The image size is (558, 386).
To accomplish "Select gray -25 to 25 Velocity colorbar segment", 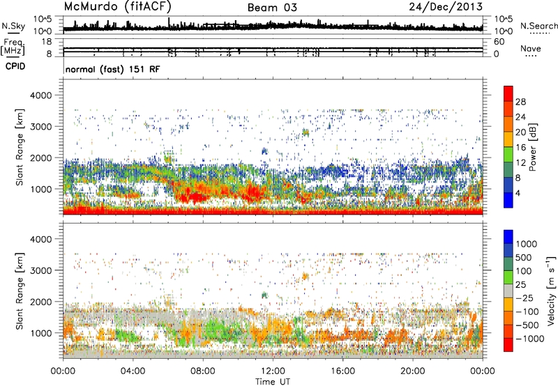I will [x=508, y=291].
